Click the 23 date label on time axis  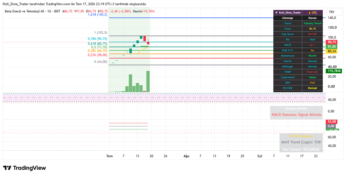click(316, 156)
